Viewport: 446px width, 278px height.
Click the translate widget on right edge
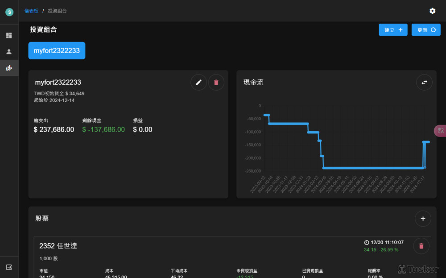click(x=441, y=131)
